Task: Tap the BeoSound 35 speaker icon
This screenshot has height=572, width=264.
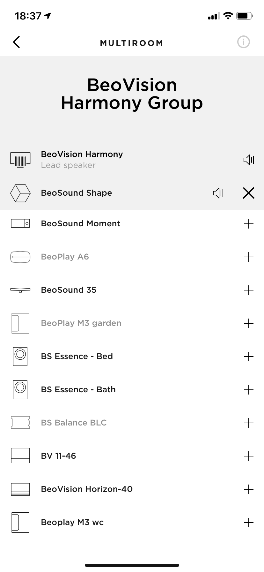Action: coord(20,290)
